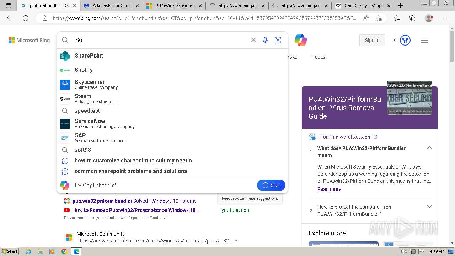Click the blue Chat button
This screenshot has width=455, height=256.
point(271,185)
